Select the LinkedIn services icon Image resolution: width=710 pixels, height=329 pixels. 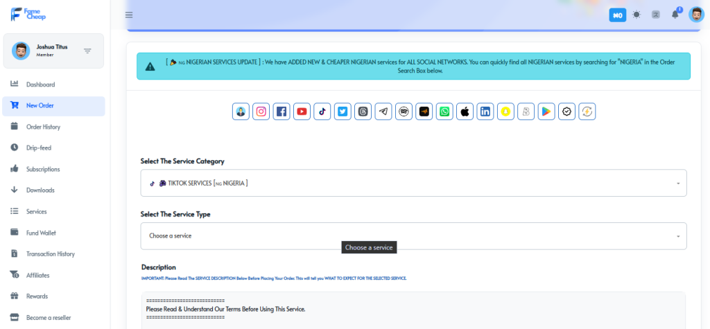point(485,112)
